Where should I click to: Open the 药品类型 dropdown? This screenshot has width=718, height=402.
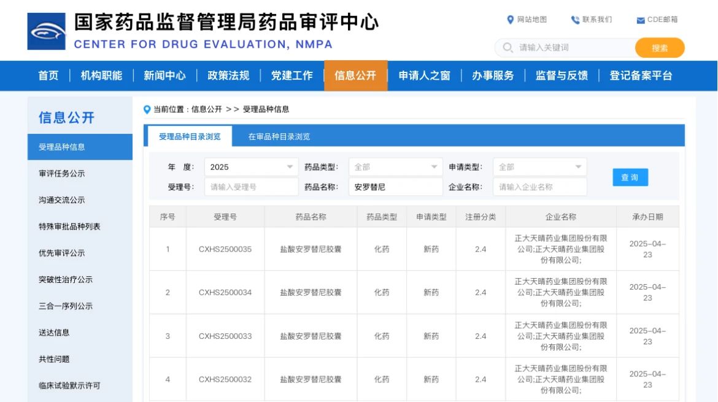point(396,167)
